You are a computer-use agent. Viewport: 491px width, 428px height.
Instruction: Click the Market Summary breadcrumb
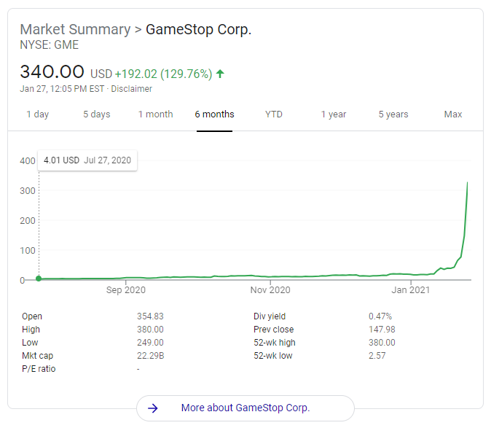[74, 30]
